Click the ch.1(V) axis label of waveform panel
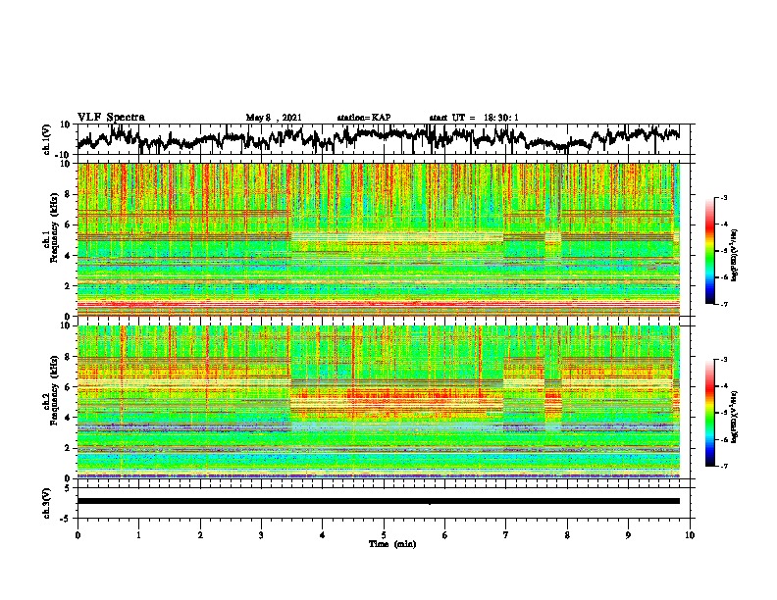 (x=47, y=139)
